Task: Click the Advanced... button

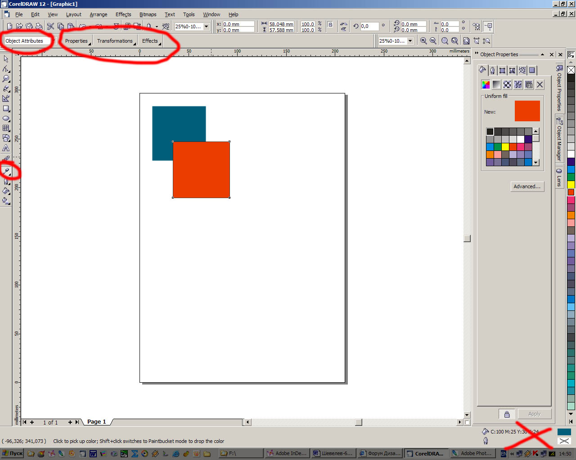Action: (x=527, y=186)
